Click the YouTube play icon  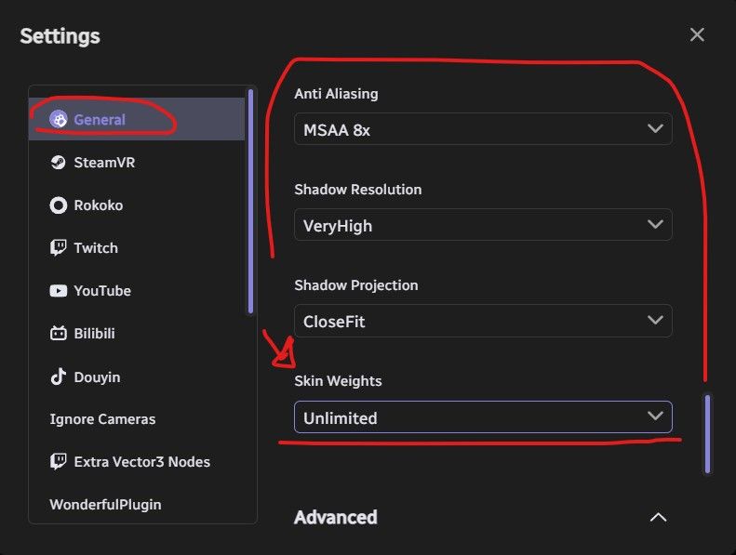coord(59,291)
